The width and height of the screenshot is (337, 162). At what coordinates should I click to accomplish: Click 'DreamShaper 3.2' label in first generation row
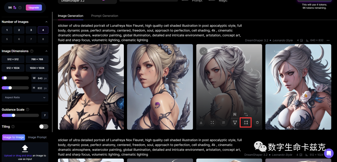[256, 40]
